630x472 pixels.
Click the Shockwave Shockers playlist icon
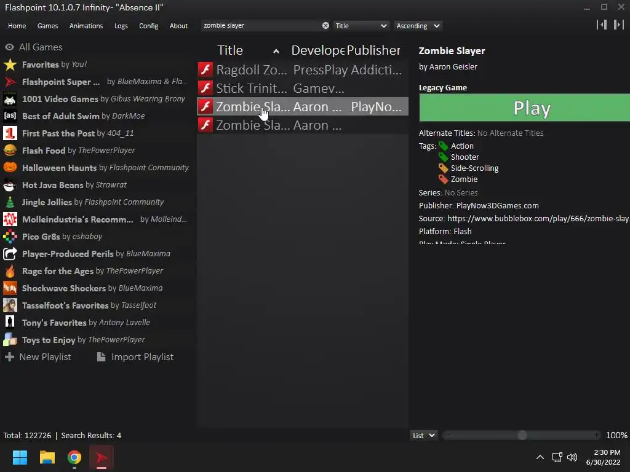tap(10, 288)
